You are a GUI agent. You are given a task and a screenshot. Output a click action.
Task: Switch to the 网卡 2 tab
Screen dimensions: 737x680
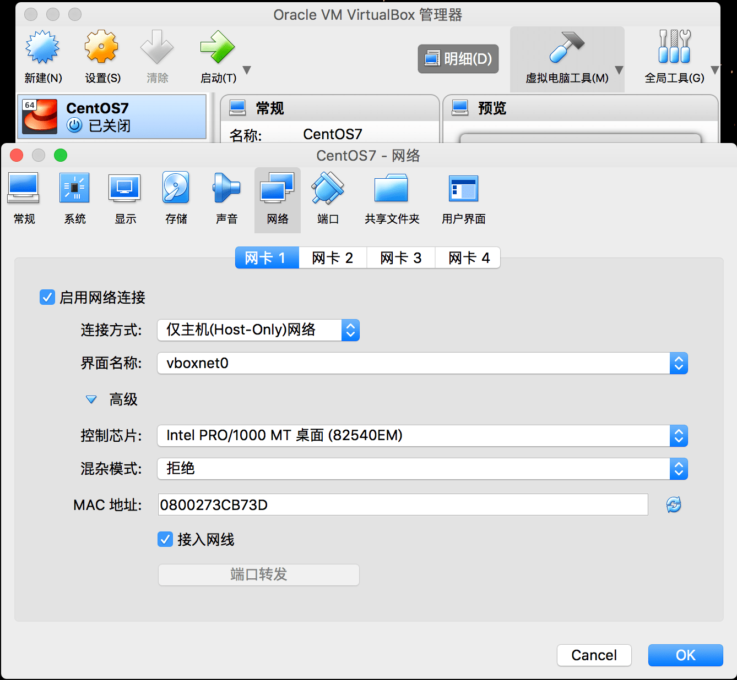333,257
